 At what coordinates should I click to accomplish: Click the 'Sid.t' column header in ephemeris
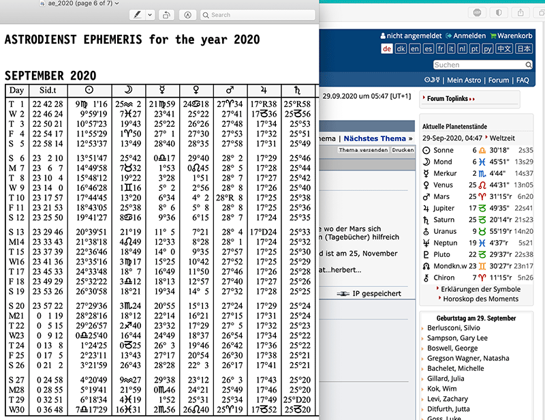pos(48,90)
